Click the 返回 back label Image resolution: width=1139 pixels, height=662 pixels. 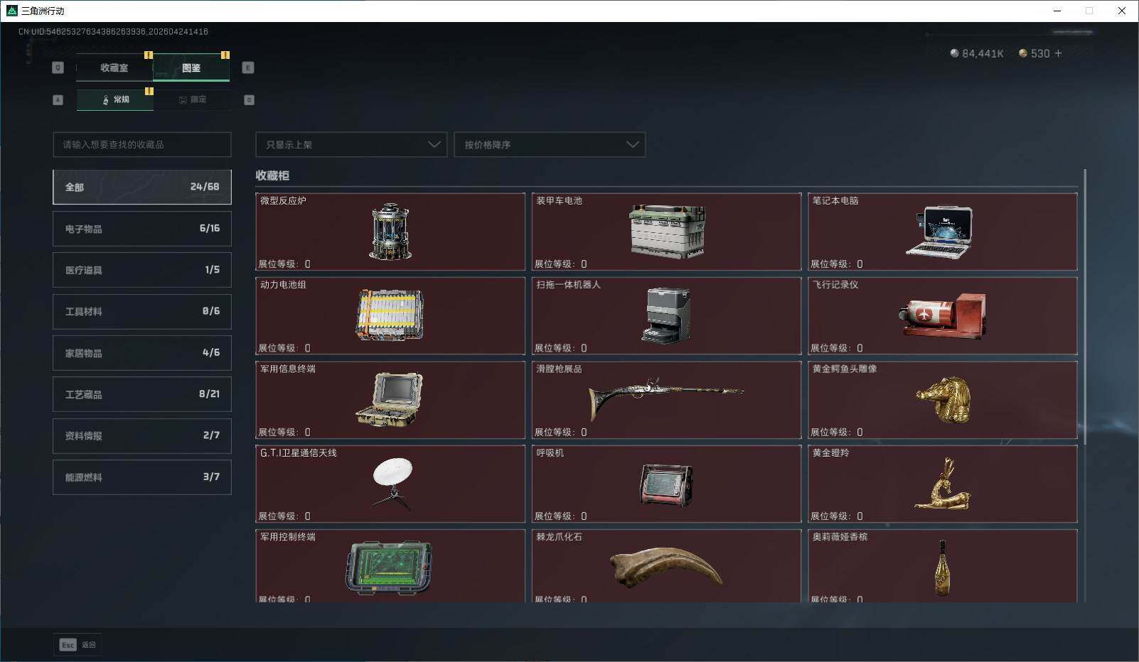(x=88, y=645)
